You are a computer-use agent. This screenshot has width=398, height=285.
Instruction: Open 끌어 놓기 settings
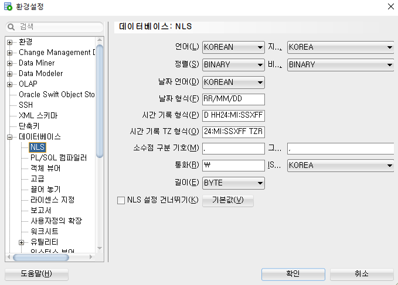(45, 189)
